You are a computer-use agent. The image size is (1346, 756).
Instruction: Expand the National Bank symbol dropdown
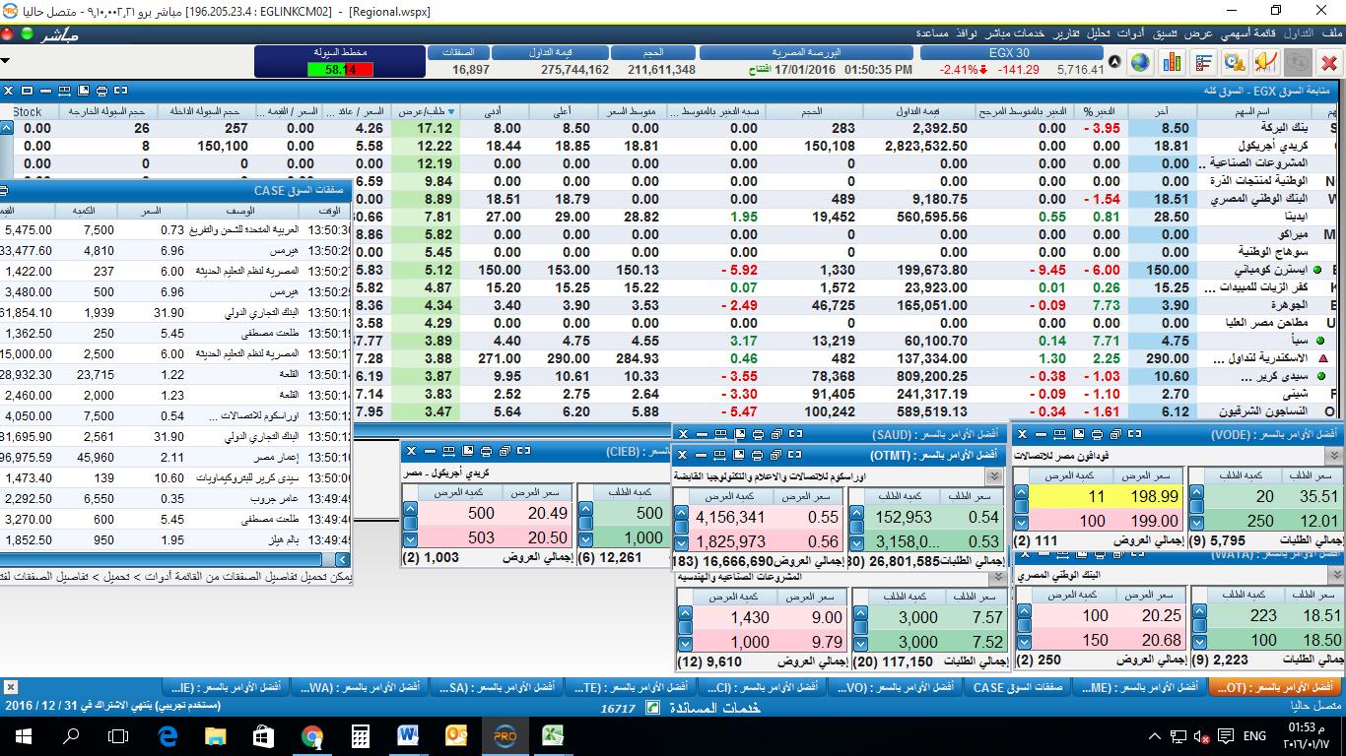[1335, 575]
